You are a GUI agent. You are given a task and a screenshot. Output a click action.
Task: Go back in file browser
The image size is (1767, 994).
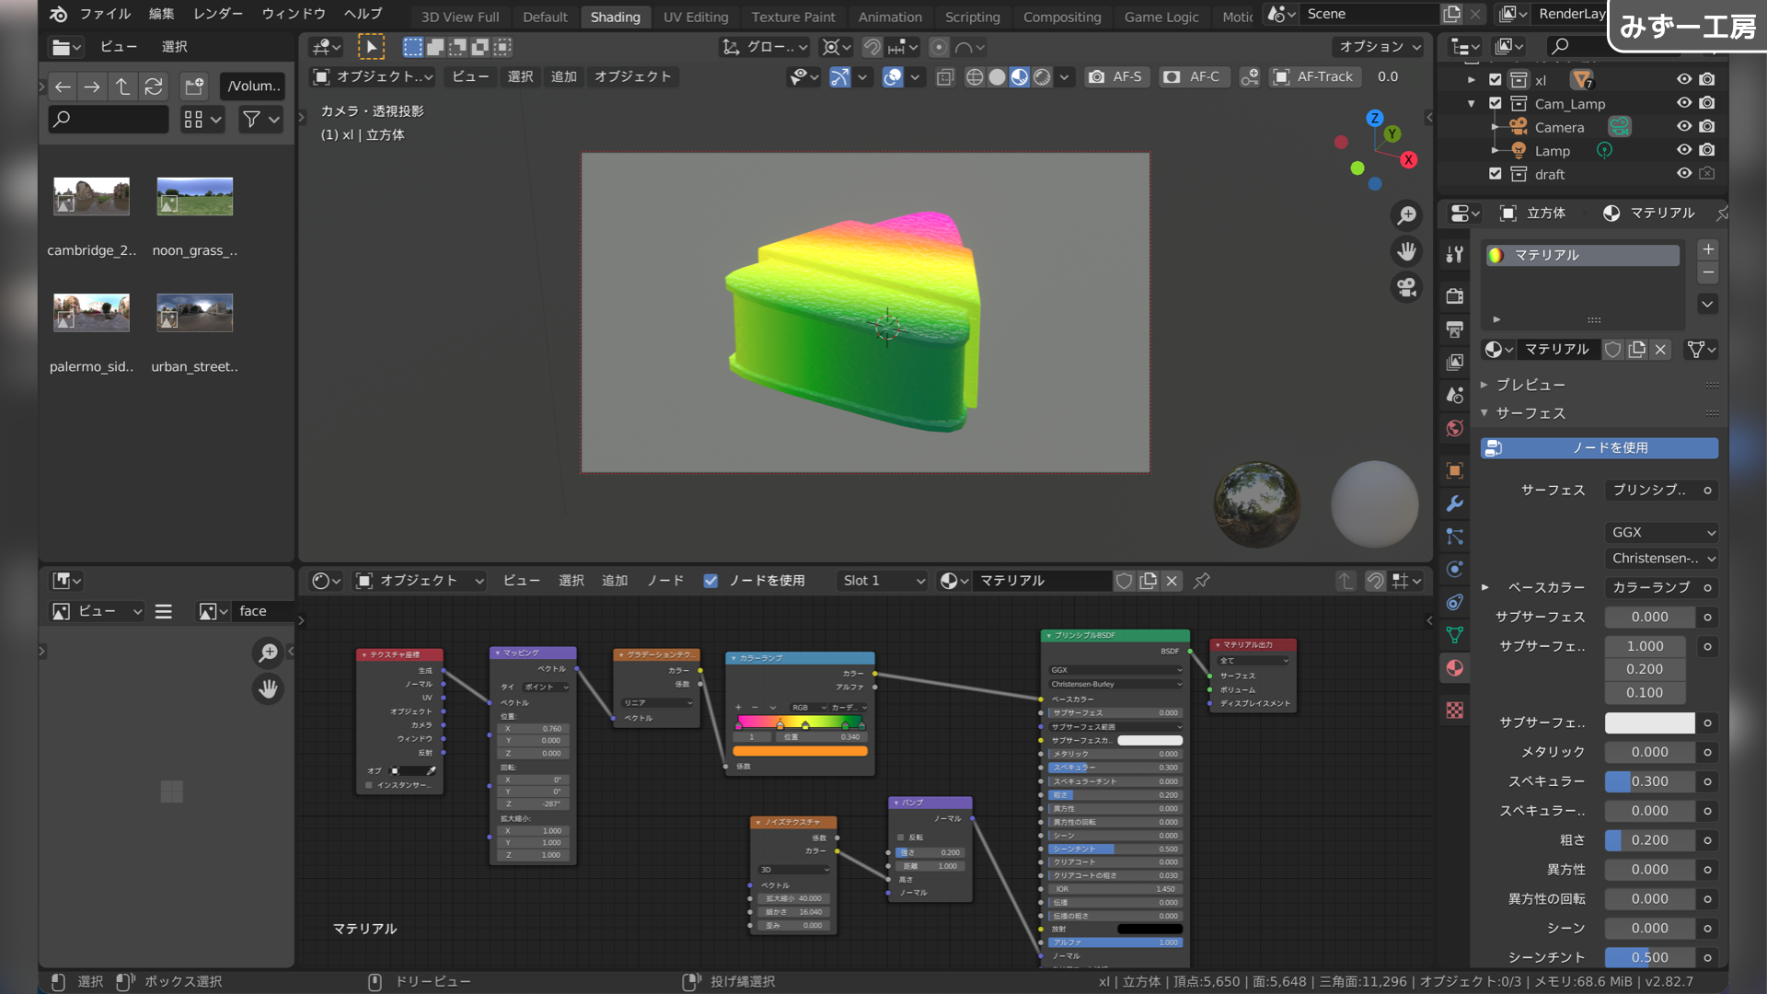click(x=63, y=87)
